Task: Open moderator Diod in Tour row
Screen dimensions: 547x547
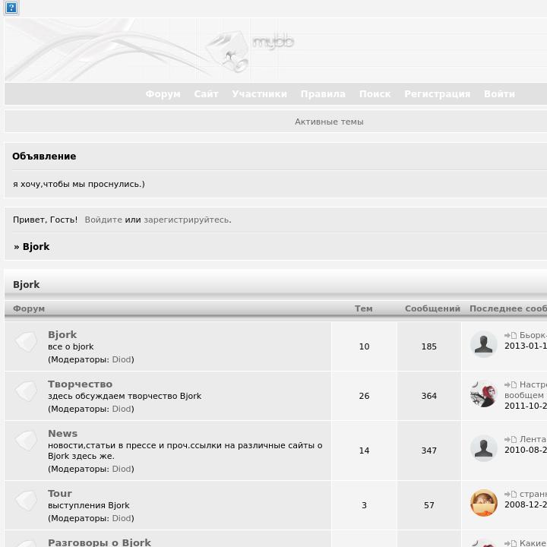Action: [x=122, y=518]
